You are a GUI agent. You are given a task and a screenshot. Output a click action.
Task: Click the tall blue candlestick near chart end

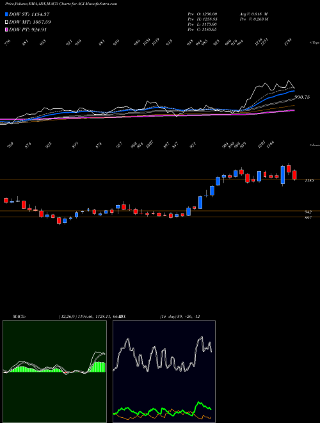(282, 175)
